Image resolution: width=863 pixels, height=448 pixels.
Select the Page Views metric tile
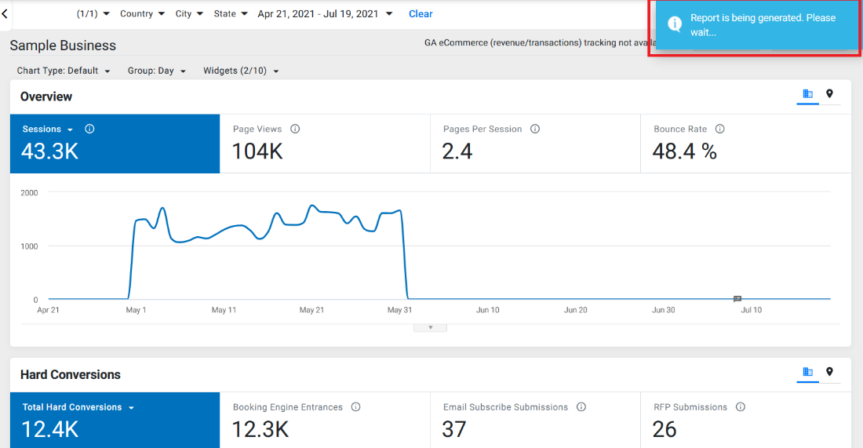coord(325,144)
